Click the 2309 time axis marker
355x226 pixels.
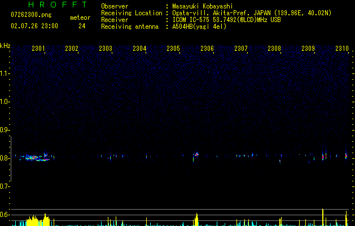(x=308, y=49)
